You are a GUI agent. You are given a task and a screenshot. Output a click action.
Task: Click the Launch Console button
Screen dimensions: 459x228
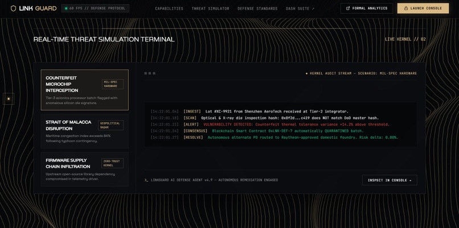423,8
